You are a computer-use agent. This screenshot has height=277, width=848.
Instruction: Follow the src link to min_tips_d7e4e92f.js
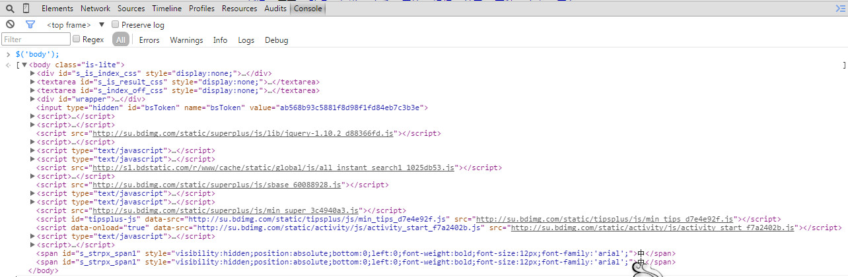click(x=604, y=219)
